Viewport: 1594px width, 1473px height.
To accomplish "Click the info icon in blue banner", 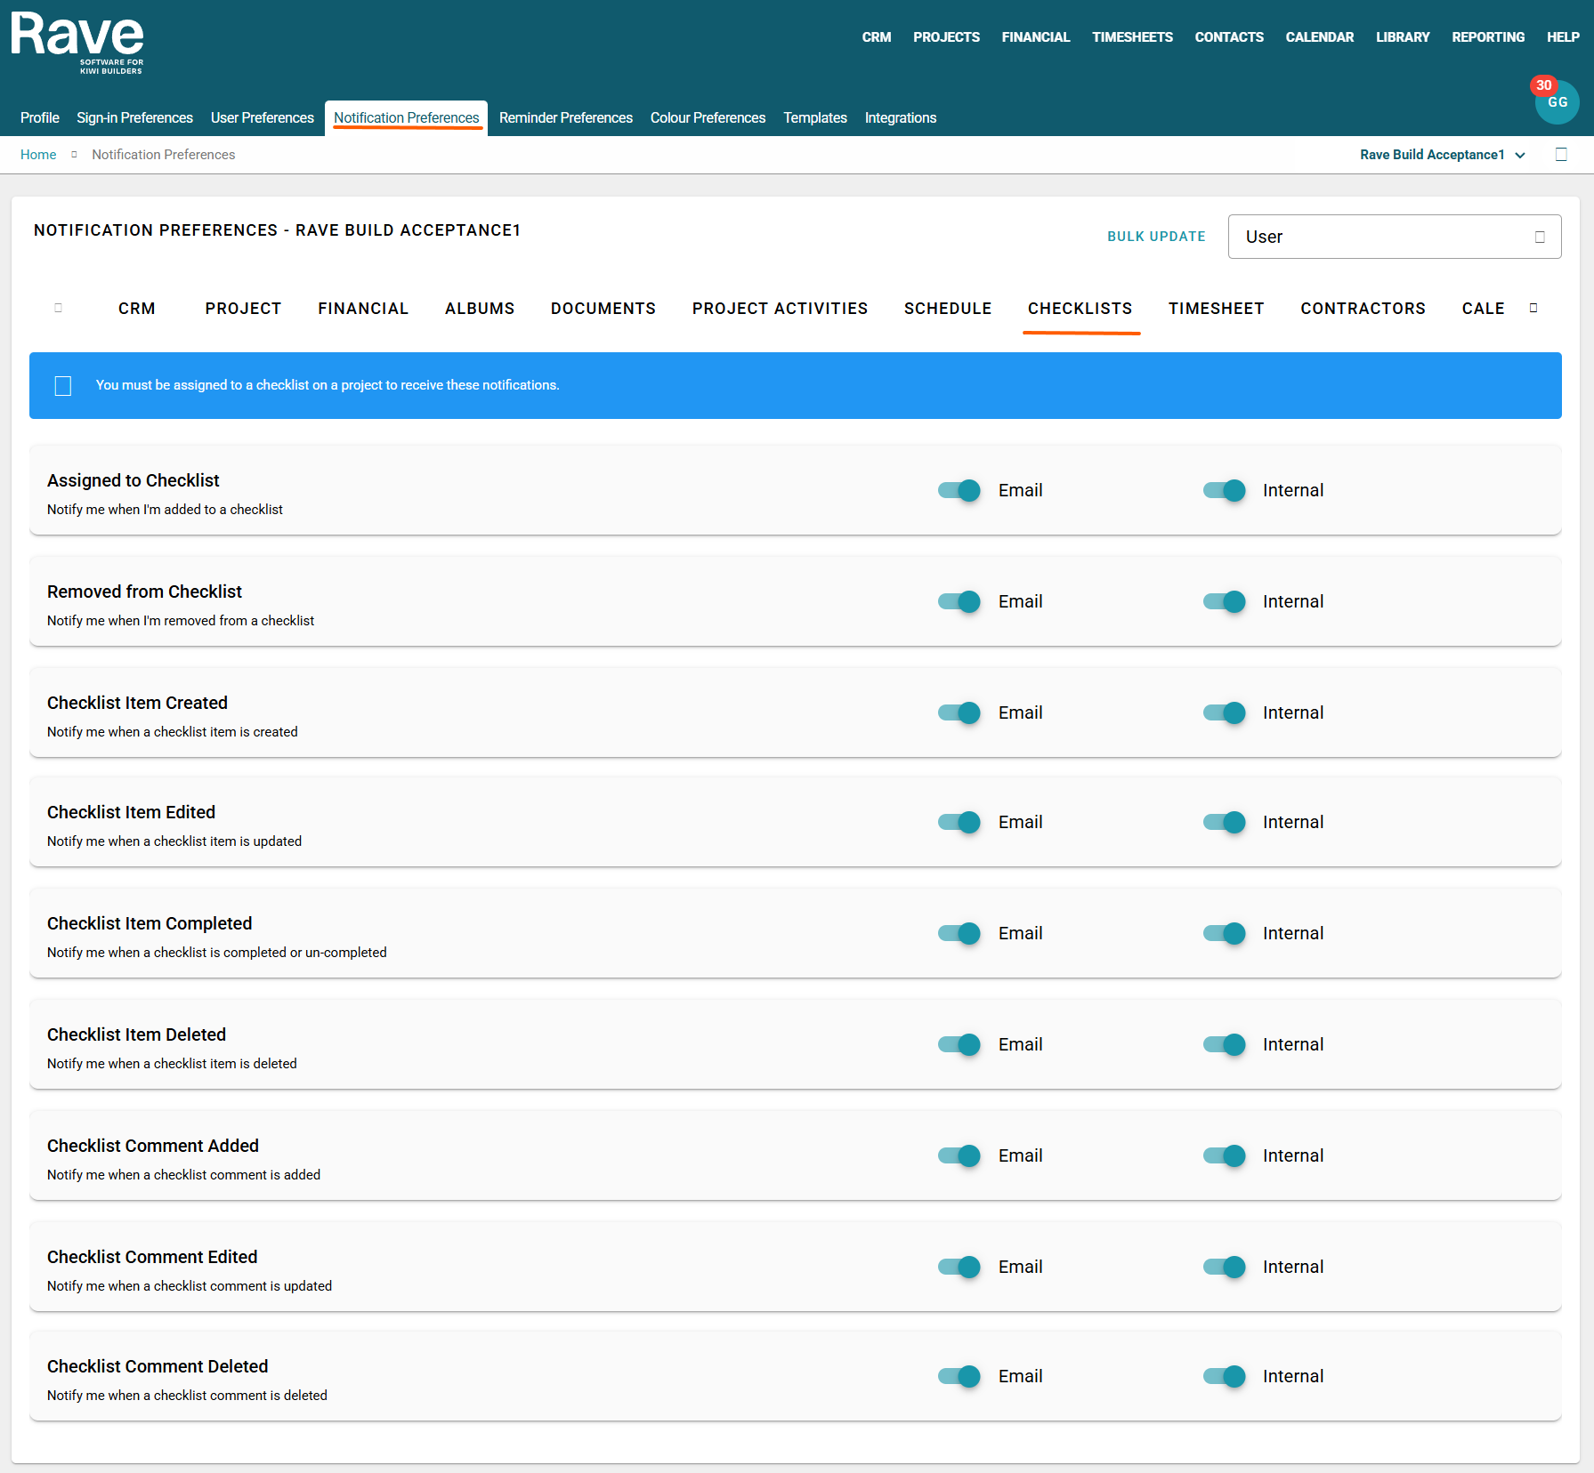I will point(63,386).
